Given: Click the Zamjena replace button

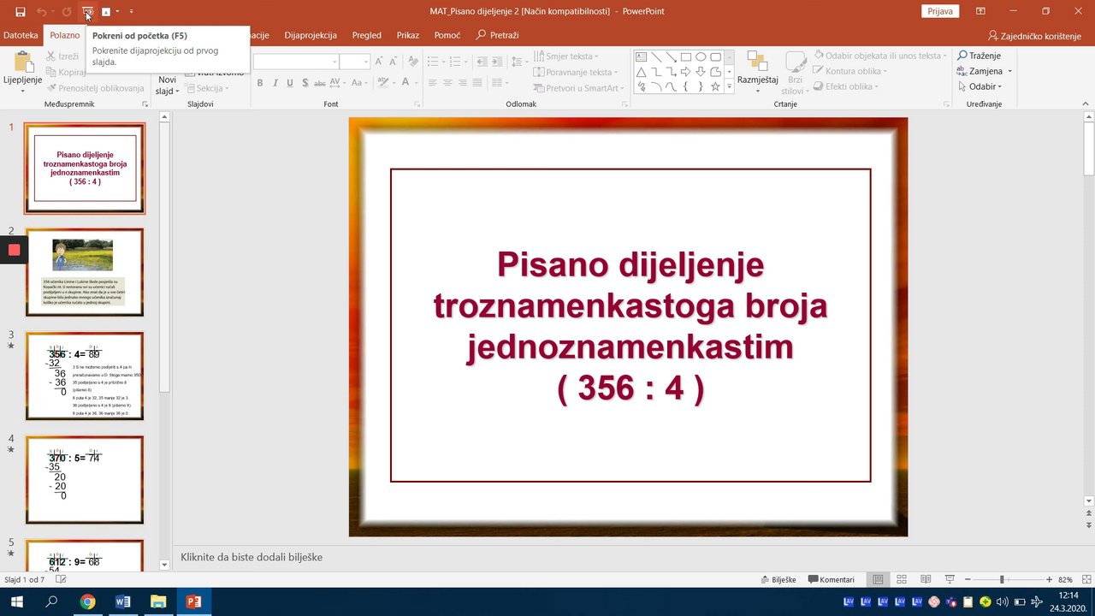Looking at the screenshot, I should coord(980,71).
